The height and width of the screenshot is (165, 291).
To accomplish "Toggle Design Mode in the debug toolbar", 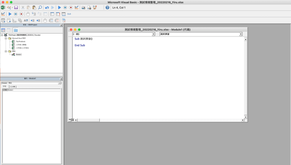I will pyautogui.click(x=3, y=14).
